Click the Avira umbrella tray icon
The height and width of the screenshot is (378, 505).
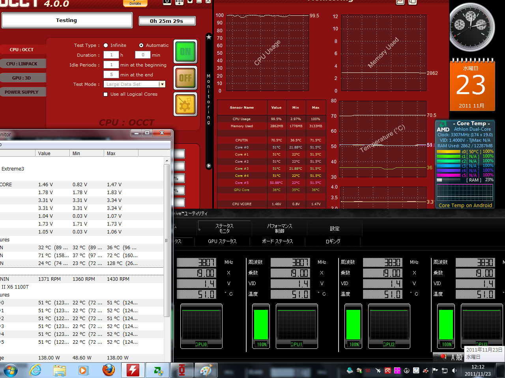pyautogui.click(x=388, y=371)
